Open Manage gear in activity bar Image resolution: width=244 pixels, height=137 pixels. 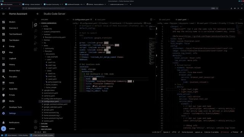click(35, 127)
